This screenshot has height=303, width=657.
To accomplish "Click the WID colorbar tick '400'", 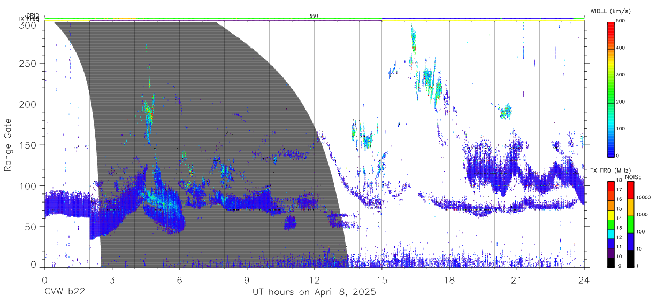I will point(621,48).
